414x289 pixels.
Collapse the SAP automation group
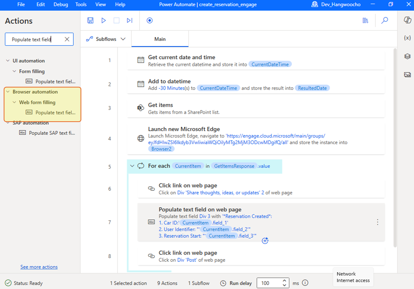(x=8, y=123)
